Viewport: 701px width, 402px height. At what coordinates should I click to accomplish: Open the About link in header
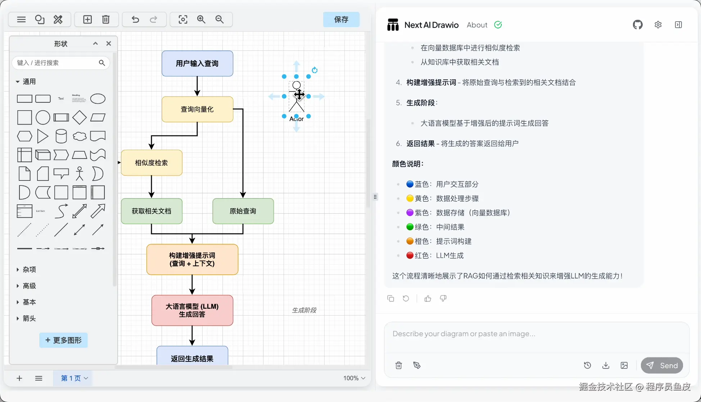(477, 25)
